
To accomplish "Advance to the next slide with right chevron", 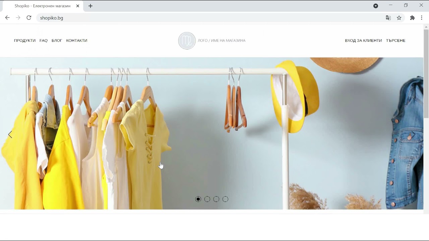I will pyautogui.click(x=413, y=135).
